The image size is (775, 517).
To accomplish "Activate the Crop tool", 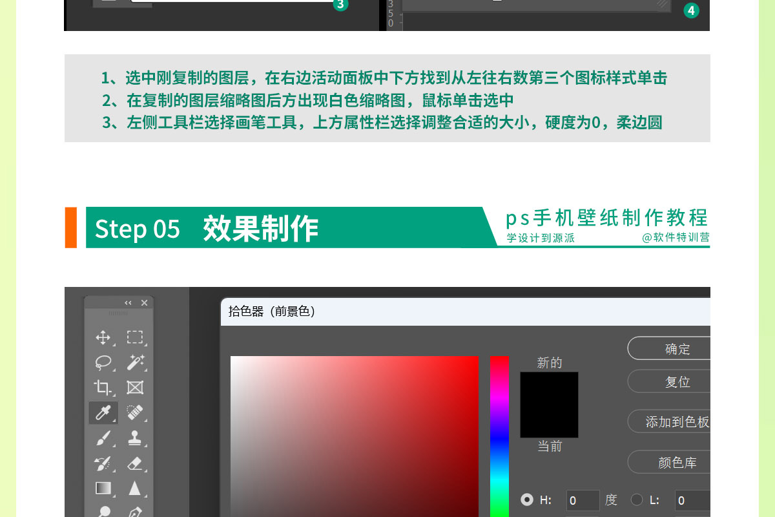I will click(x=103, y=388).
